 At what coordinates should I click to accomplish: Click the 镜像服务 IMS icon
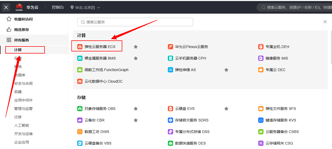[x=261, y=58]
